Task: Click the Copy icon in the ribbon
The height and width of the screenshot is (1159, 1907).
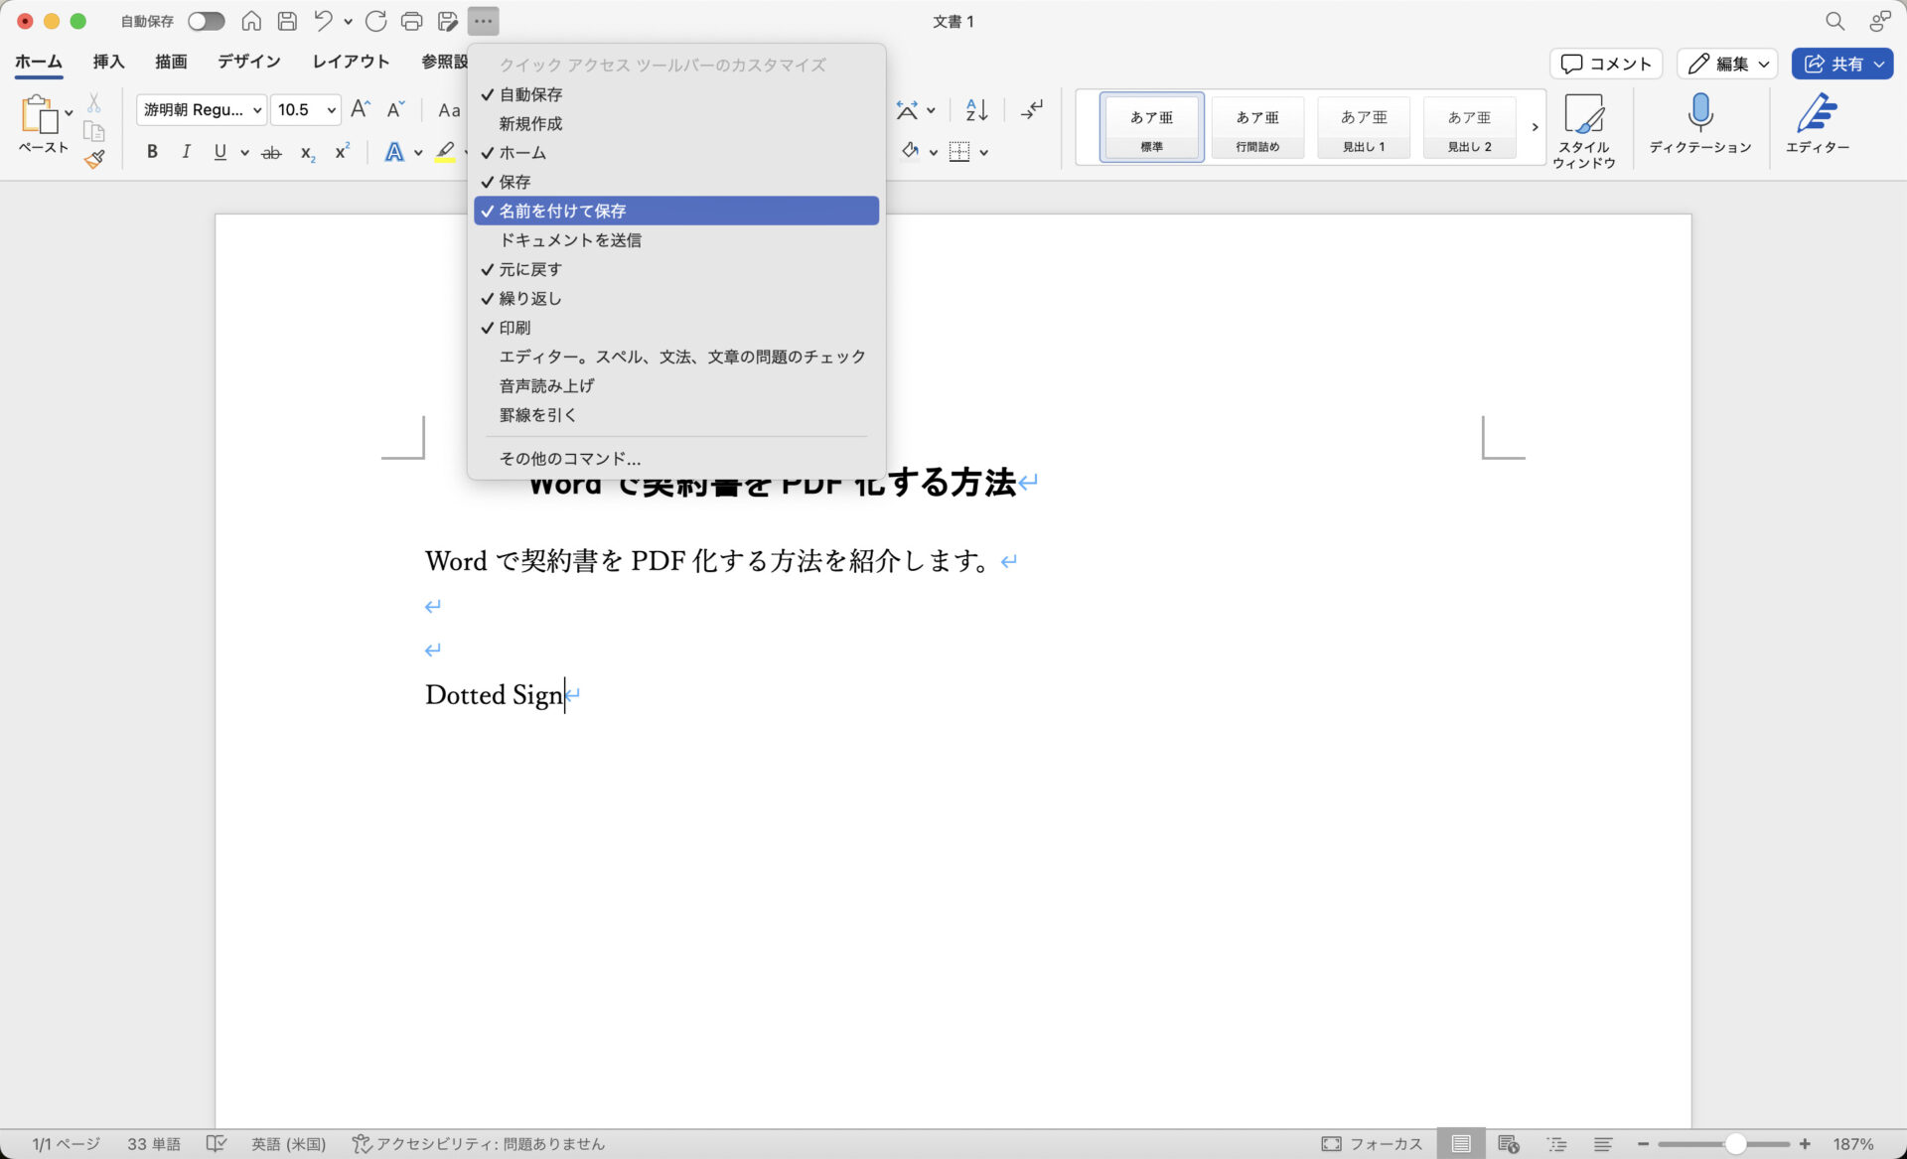Action: click(x=94, y=131)
